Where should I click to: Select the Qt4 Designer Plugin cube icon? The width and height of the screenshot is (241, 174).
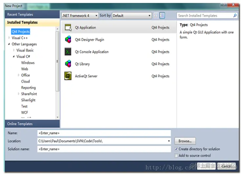click(x=68, y=39)
